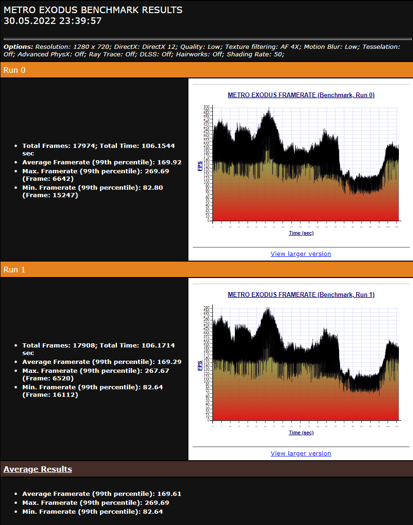Click Max. Framerate 269.69 Frame 6642 entry
The height and width of the screenshot is (525, 413).
pyautogui.click(x=96, y=175)
